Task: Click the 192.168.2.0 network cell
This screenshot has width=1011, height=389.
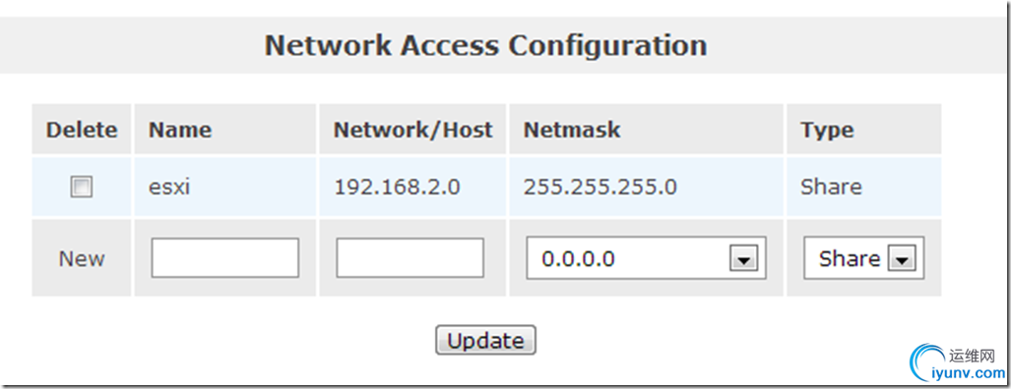Action: 397,187
